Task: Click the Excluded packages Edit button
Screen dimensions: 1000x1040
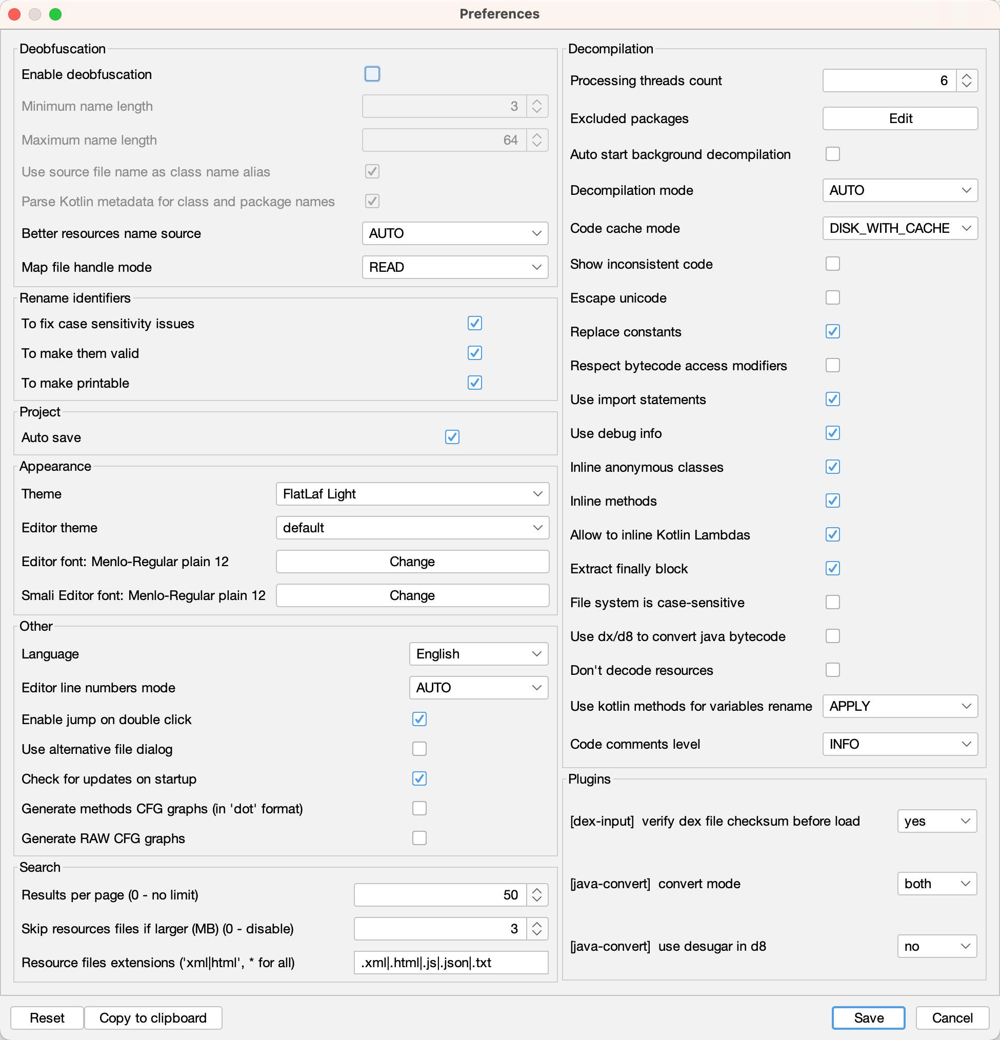Action: coord(899,118)
